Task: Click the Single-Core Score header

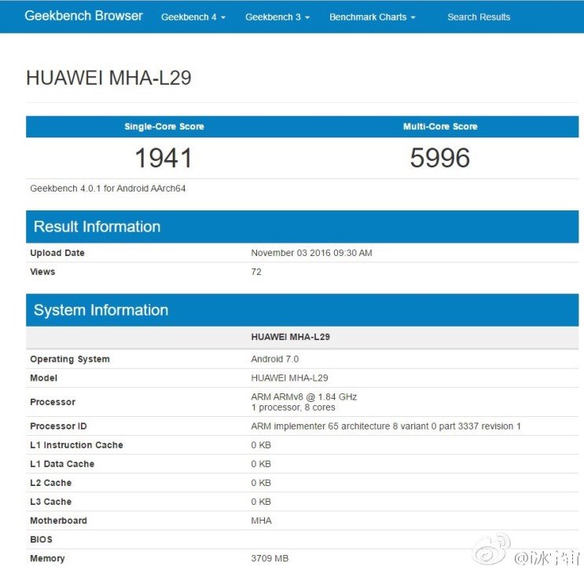Action: pos(164,126)
